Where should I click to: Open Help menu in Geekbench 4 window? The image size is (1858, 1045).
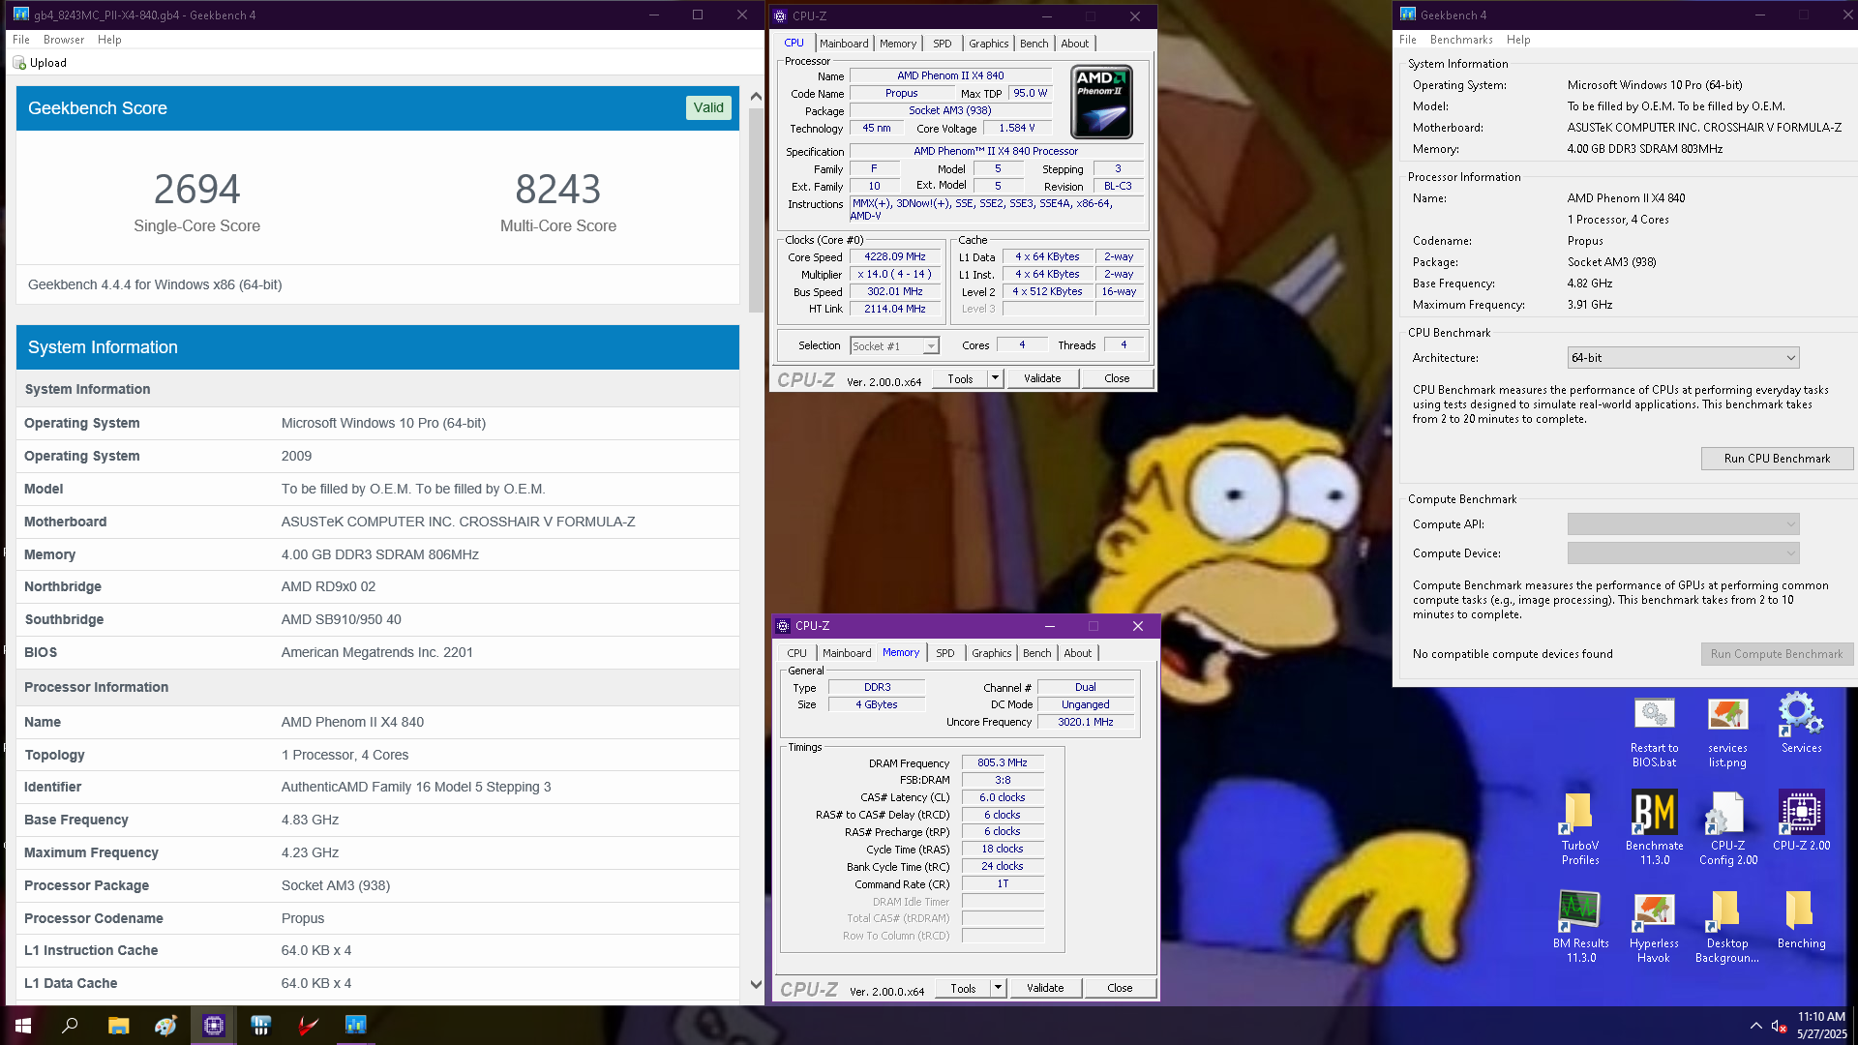[1518, 40]
